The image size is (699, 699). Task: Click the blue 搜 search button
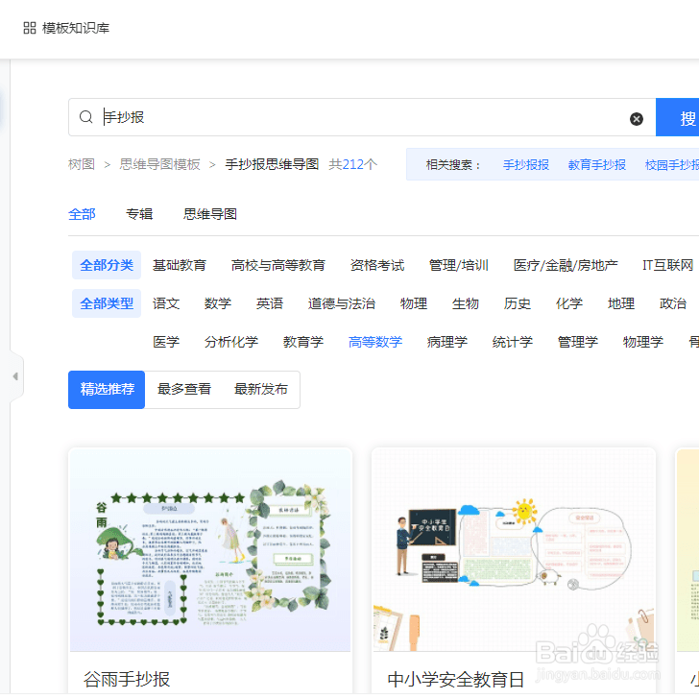(678, 117)
